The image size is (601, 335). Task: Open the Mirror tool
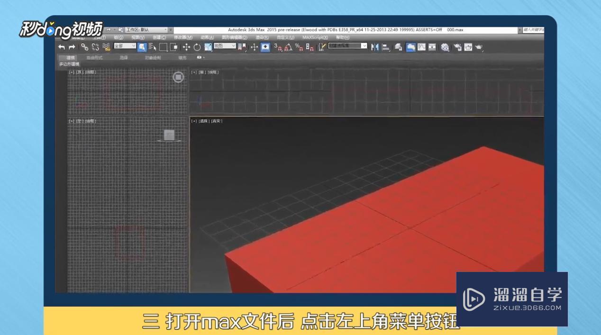(375, 47)
